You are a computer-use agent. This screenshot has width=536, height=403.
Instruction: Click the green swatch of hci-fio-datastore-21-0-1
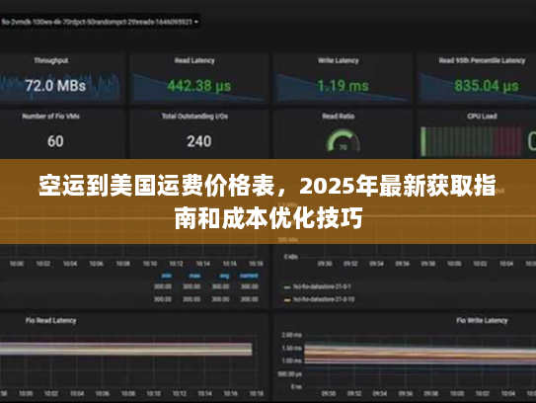click(287, 287)
